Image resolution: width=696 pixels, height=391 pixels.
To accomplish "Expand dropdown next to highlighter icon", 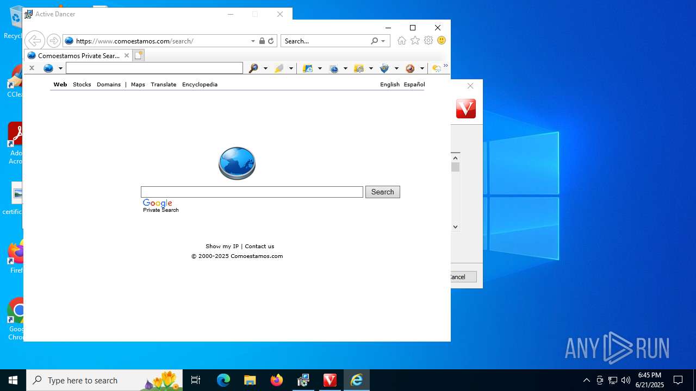I will pos(291,68).
